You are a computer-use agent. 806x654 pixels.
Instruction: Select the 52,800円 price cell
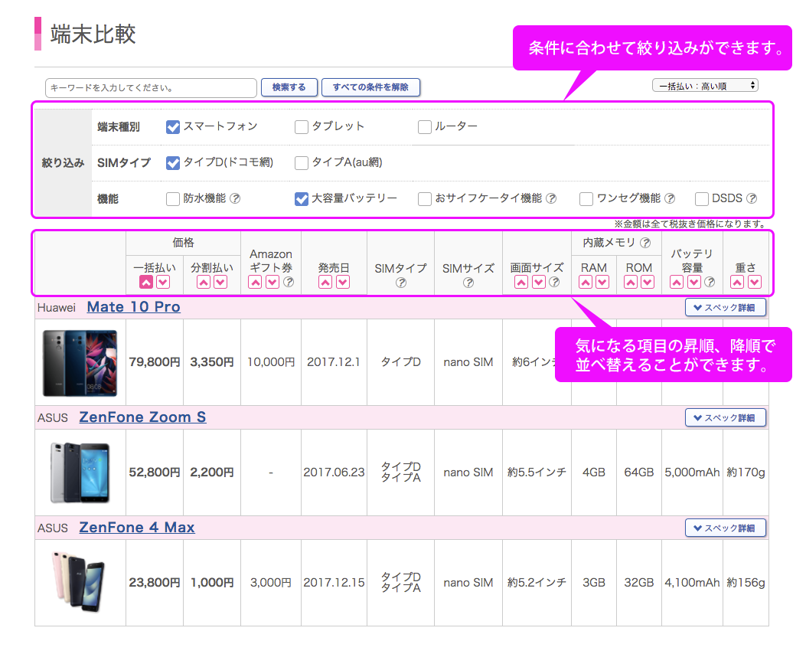point(154,472)
